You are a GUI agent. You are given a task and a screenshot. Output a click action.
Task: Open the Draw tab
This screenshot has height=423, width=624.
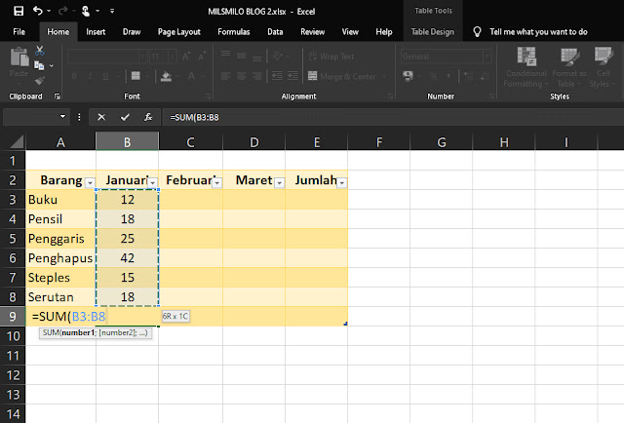click(132, 32)
